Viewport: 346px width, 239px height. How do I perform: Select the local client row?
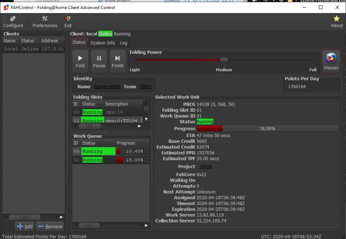click(x=34, y=49)
